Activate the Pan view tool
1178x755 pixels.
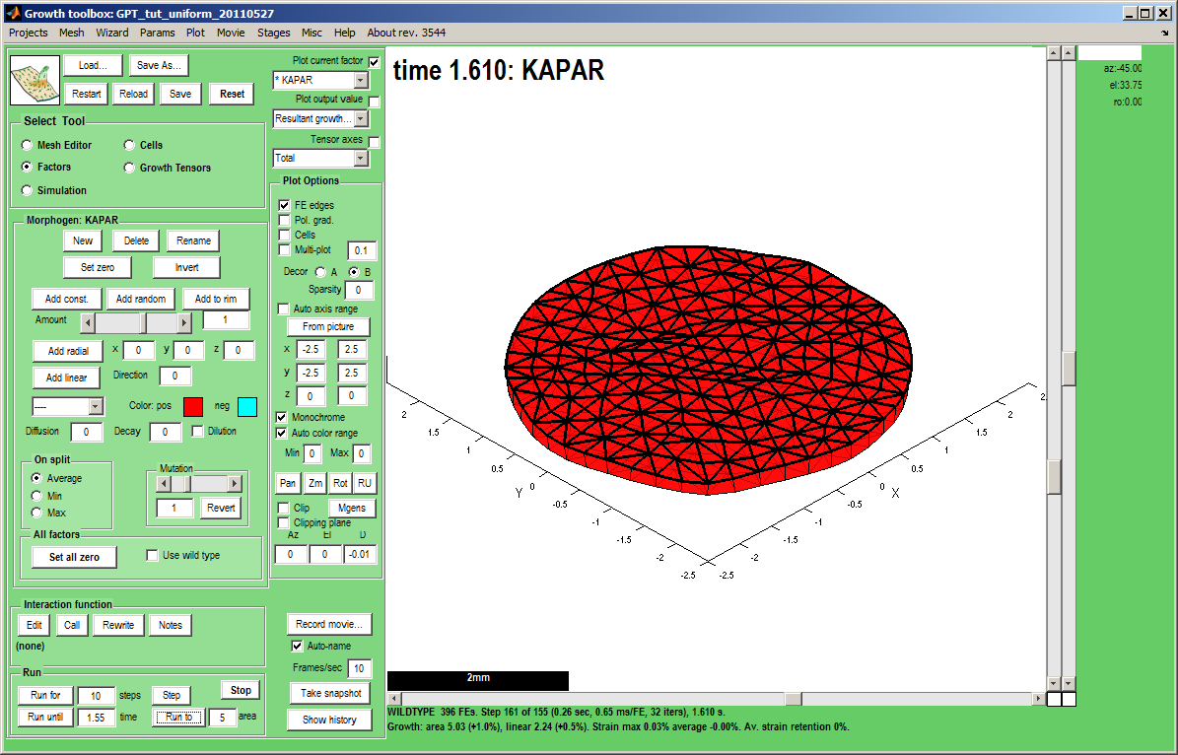click(x=287, y=483)
